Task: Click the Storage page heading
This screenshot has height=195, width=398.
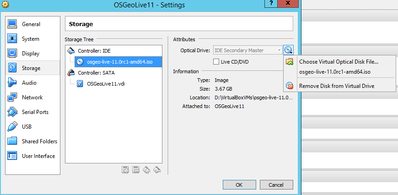Action: pos(81,24)
